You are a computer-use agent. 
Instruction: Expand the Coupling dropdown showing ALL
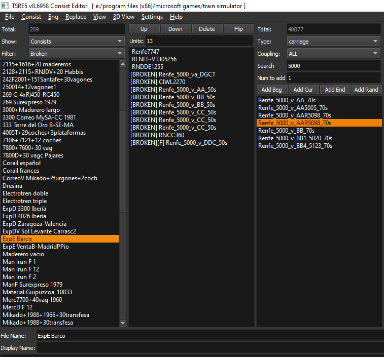coord(333,54)
